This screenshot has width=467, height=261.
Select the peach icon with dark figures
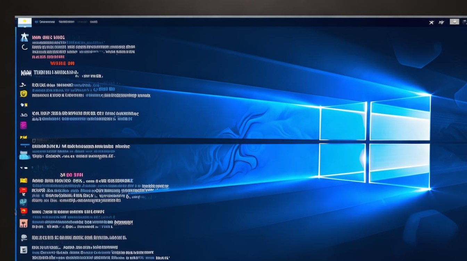pyautogui.click(x=24, y=223)
